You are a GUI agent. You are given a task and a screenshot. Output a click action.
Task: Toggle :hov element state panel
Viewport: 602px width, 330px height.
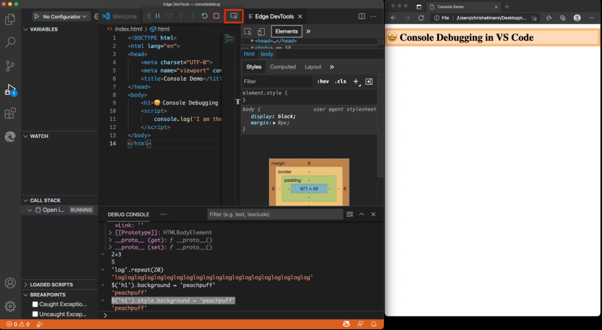coord(323,81)
